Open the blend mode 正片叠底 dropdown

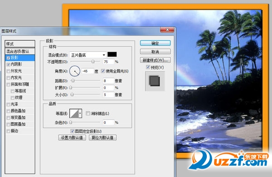point(88,55)
